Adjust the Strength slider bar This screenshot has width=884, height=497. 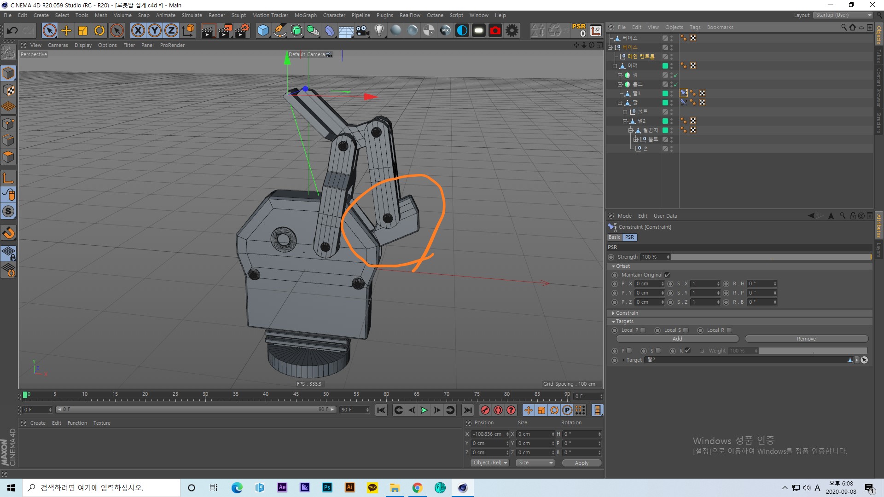point(771,257)
